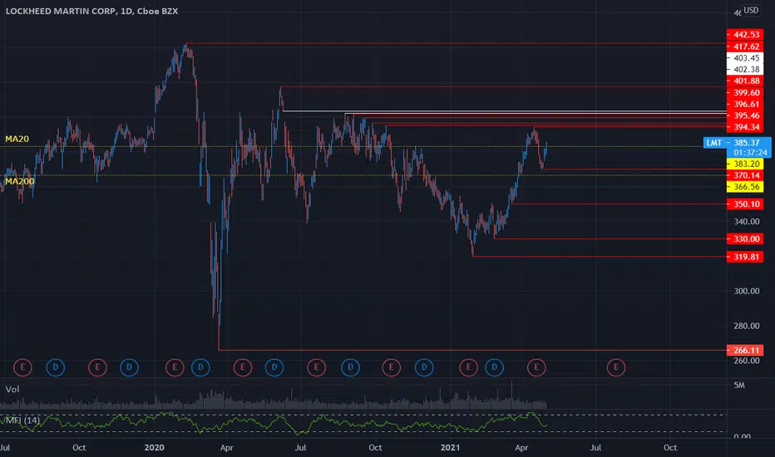Click the 340.00 price axis value

(x=747, y=221)
